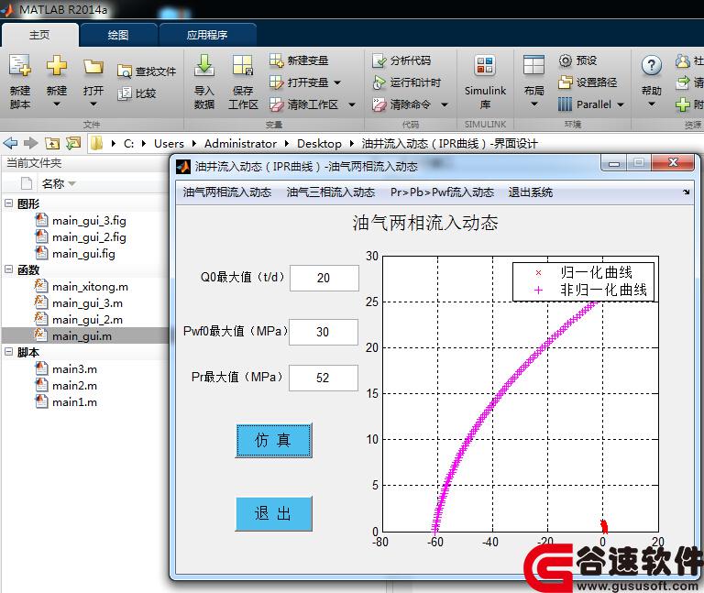Open the 清除命令 dropdown arrow
The width and height of the screenshot is (704, 593).
click(445, 105)
